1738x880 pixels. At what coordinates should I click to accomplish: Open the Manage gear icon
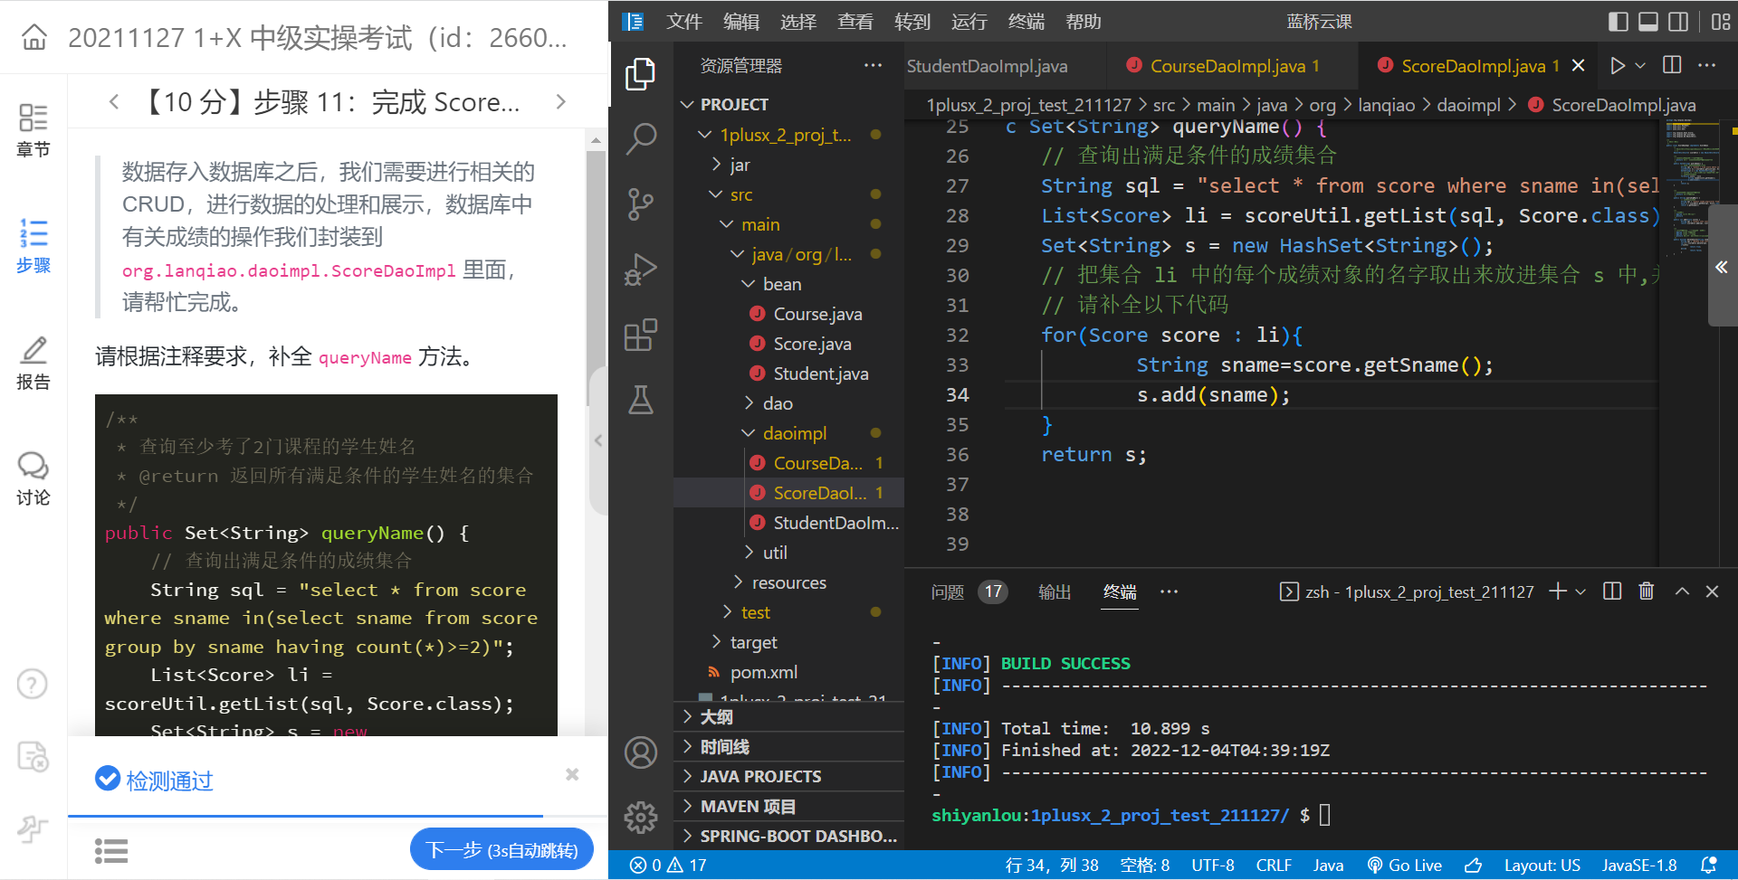coord(641,818)
